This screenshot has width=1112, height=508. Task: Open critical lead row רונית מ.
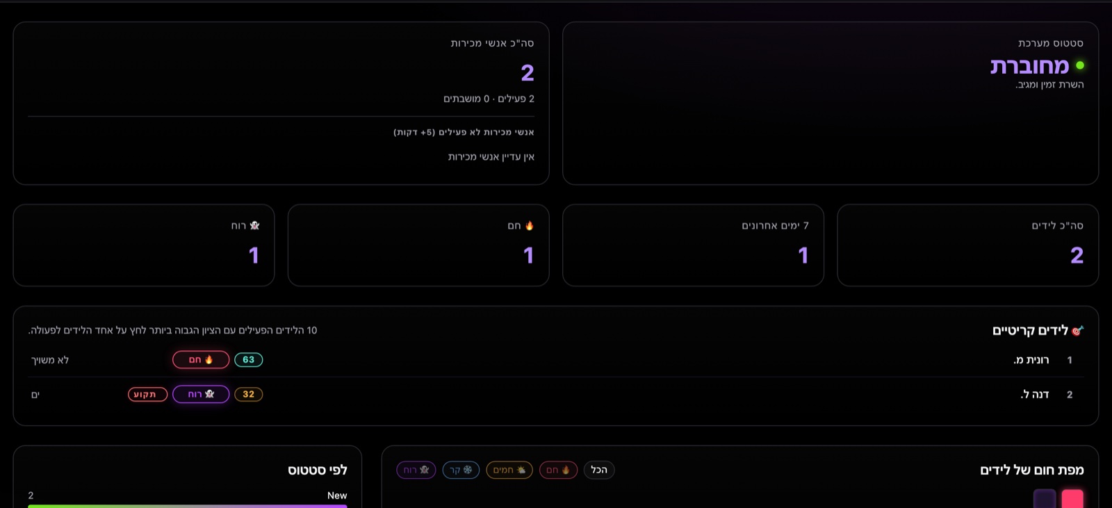(x=556, y=360)
